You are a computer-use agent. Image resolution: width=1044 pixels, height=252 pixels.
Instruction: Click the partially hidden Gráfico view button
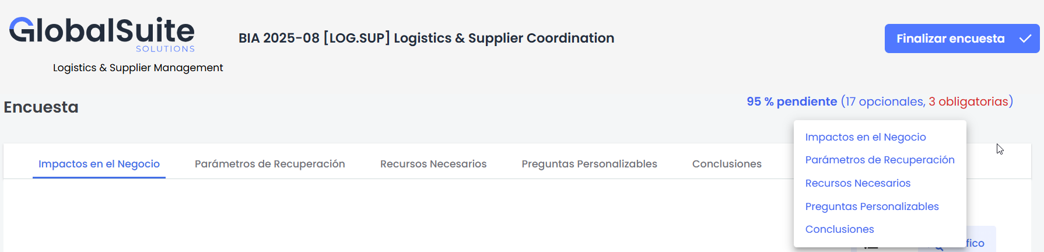[980, 243]
